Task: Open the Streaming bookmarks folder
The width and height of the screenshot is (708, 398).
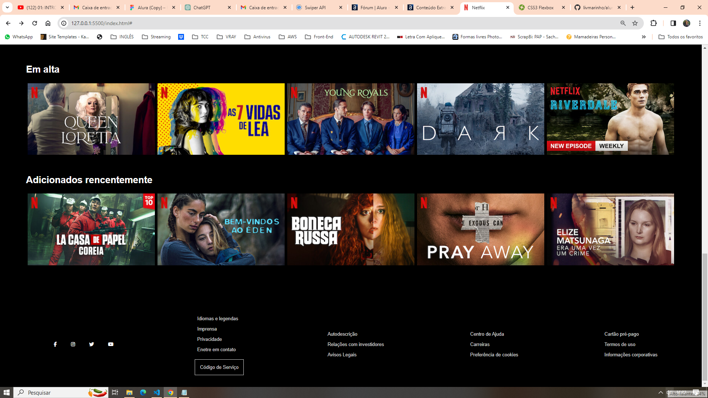Action: coord(156,37)
